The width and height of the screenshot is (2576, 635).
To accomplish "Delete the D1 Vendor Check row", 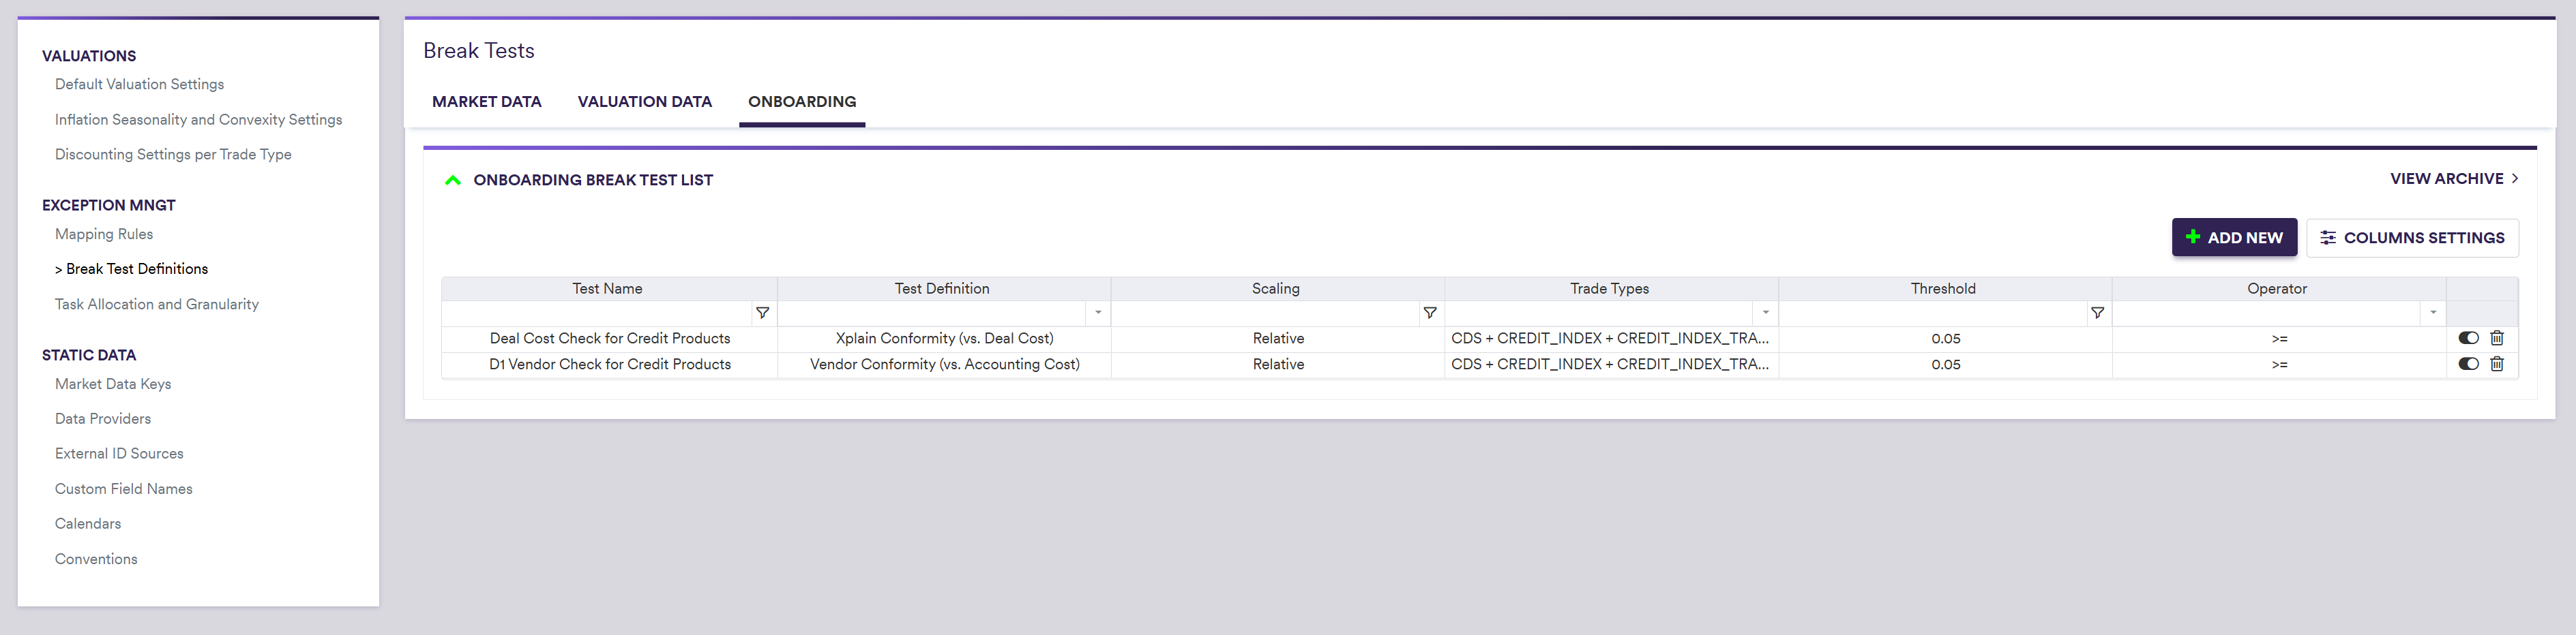I will click(x=2496, y=365).
